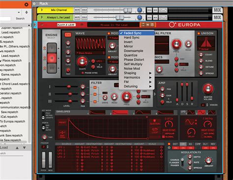Select LFO 3 waveform thumbnail
This screenshot has width=233, height=180.
[x=212, y=112]
